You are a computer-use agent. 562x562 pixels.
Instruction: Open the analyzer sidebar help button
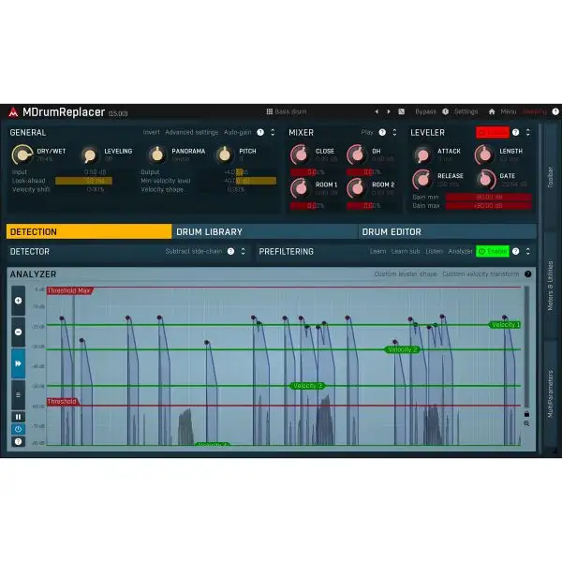pyautogui.click(x=19, y=441)
